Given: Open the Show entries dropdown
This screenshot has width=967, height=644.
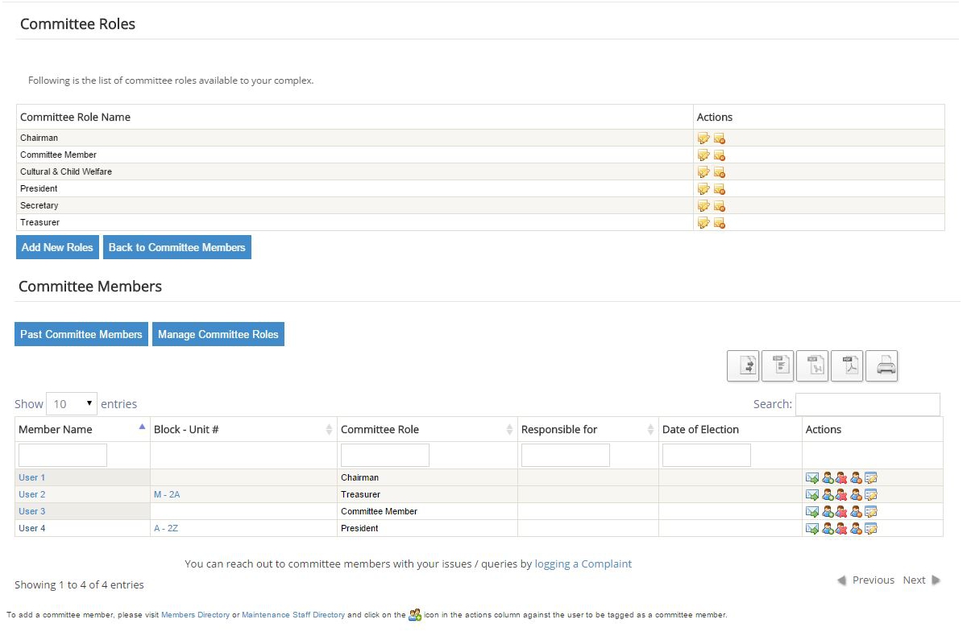Looking at the screenshot, I should (x=71, y=403).
